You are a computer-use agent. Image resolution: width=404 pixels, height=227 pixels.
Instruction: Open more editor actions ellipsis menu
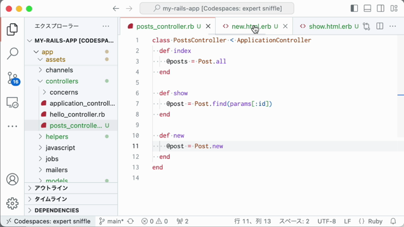393,26
